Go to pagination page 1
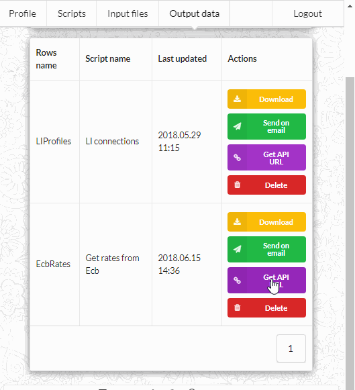The image size is (355, 390). pos(291,348)
